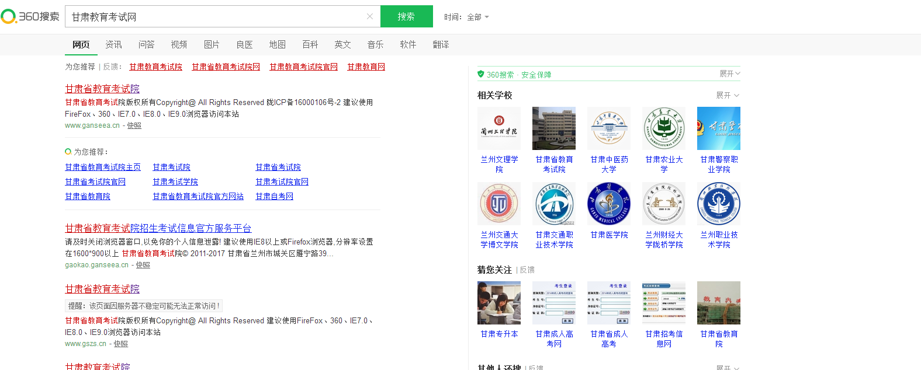Switch to the 翻译 tab
The height and width of the screenshot is (370, 921).
click(441, 44)
